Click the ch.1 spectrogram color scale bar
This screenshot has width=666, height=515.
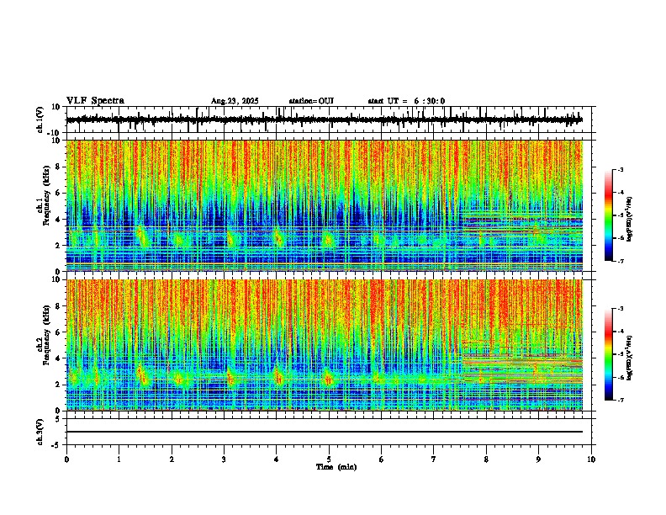tap(609, 215)
